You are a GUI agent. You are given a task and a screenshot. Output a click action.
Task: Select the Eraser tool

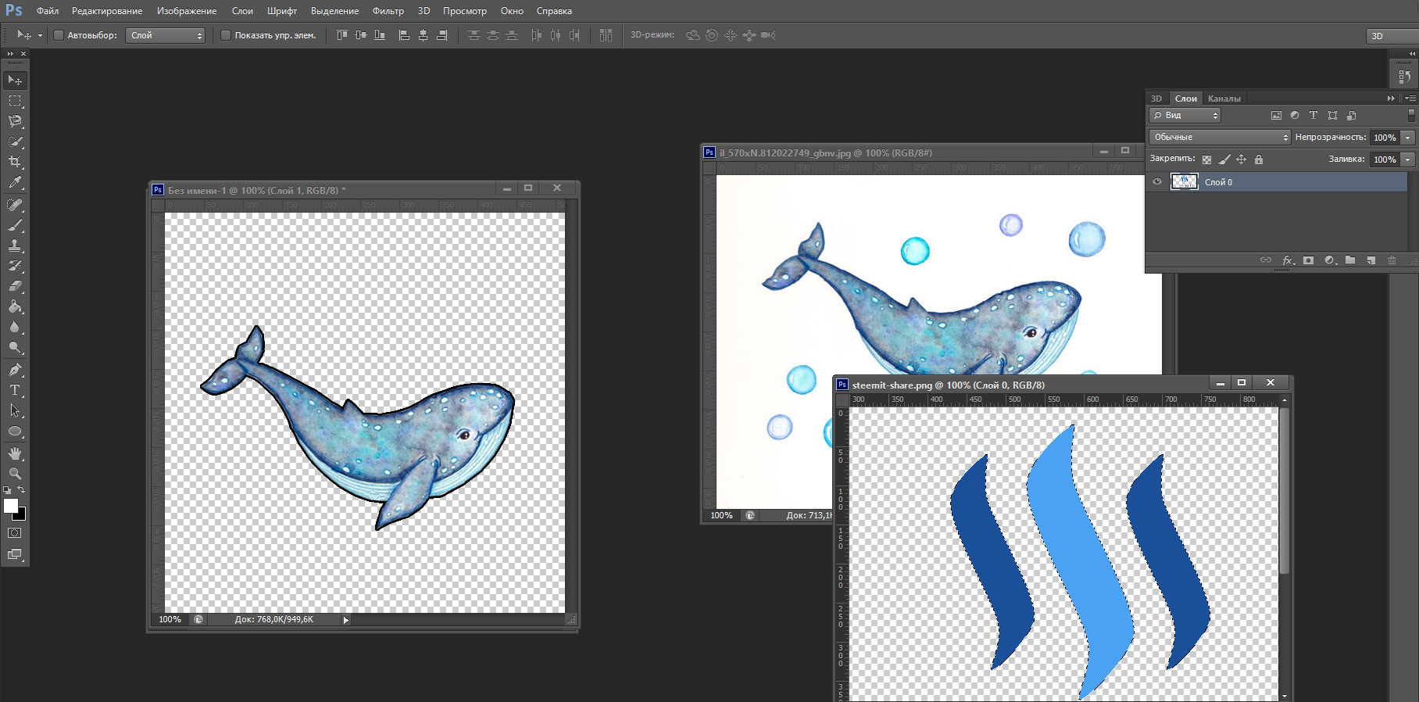coord(15,286)
